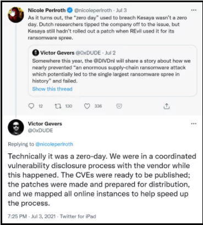Click the Show this thread link
Image resolution: width=203 pixels, height=225 pixels.
click(x=52, y=89)
